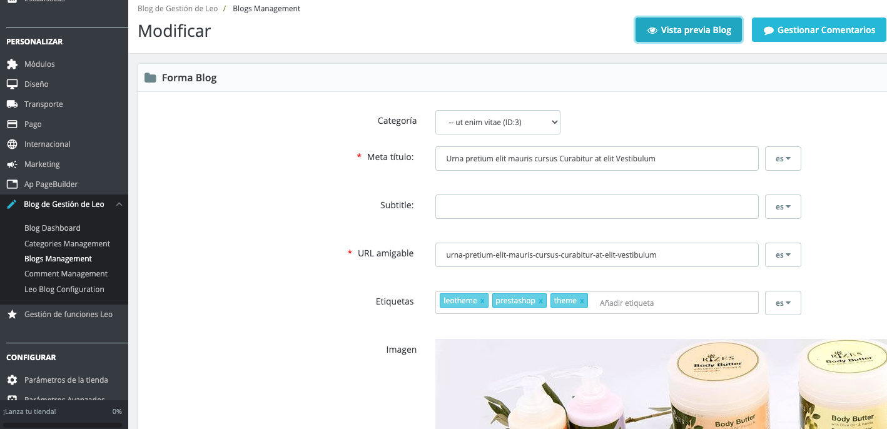Screen dimensions: 887x429
Task: Click breadcrumb Blogs Management
Action: click(x=266, y=9)
